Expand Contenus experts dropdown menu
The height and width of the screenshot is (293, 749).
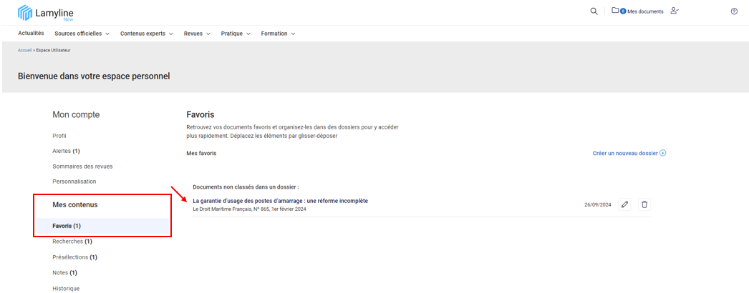coord(146,34)
